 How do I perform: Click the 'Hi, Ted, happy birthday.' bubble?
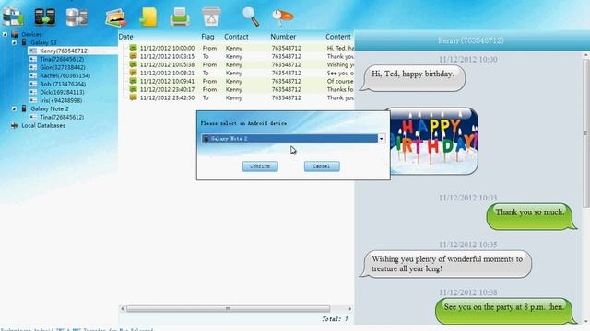pos(413,78)
